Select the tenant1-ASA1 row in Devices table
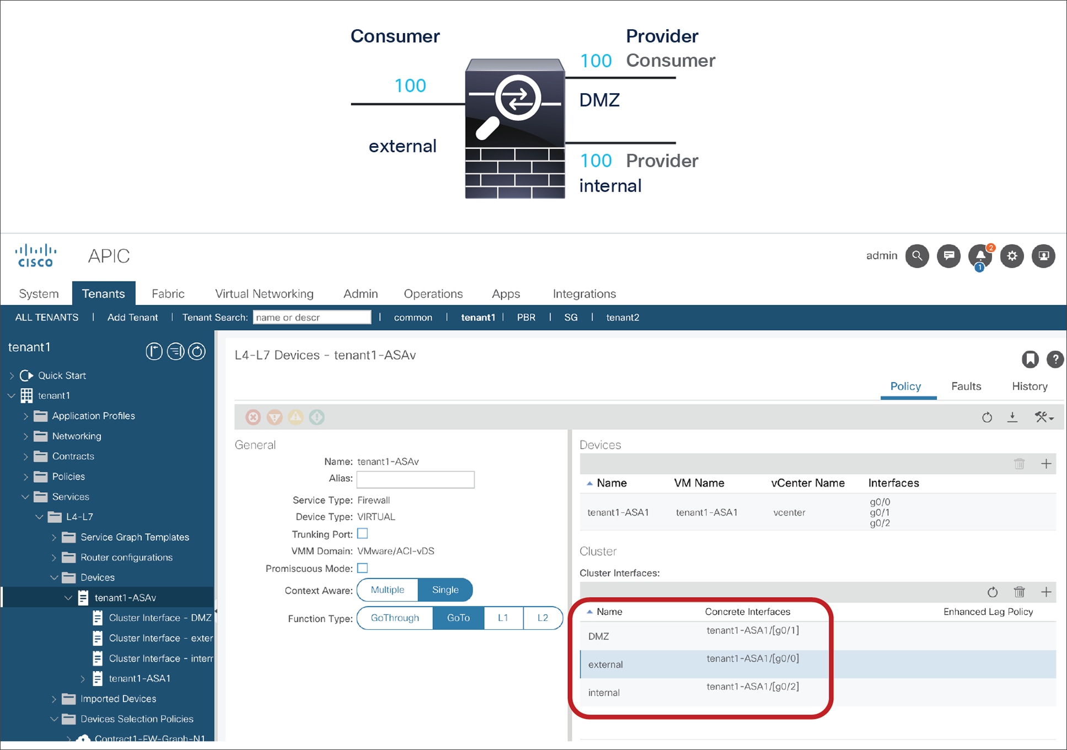The image size is (1067, 750). click(818, 512)
